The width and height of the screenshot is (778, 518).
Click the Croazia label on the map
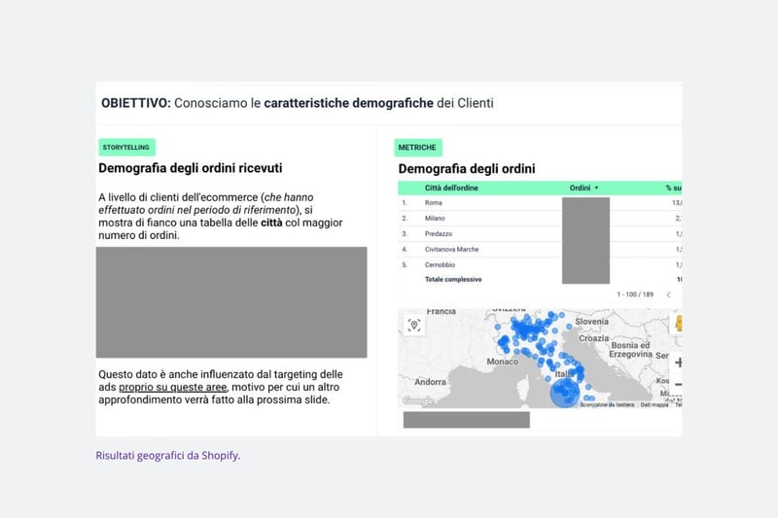(593, 338)
